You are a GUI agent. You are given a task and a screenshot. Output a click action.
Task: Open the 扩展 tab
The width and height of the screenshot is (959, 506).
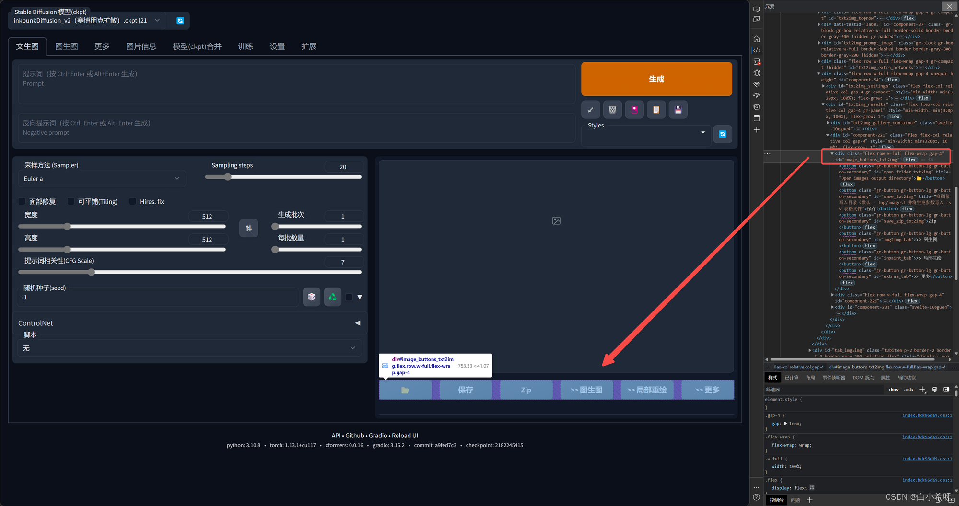(x=309, y=46)
